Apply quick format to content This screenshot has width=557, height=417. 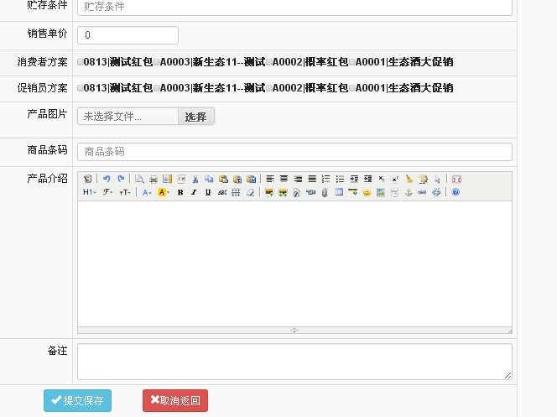pos(424,179)
